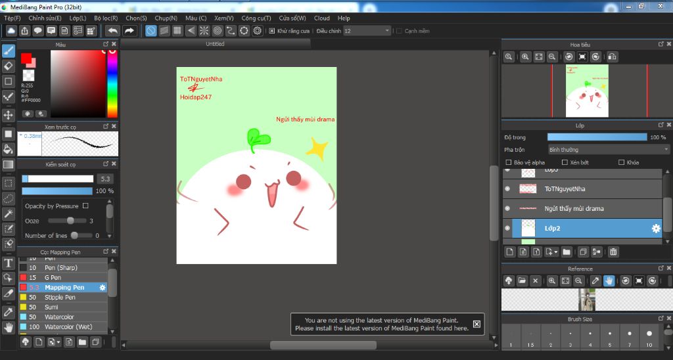Hide the ToTNguyetNha layer
Image resolution: width=673 pixels, height=360 pixels.
click(x=507, y=189)
